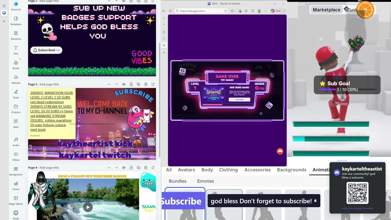Open the browser favorites list icon

click(x=246, y=11)
